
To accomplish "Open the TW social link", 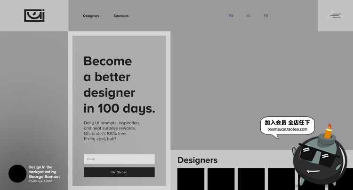I will (x=231, y=16).
